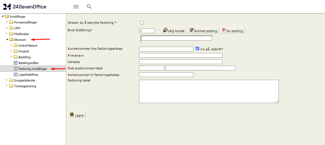Open the hamburger menu icon
This screenshot has width=325, height=145.
pyautogui.click(x=76, y=7)
